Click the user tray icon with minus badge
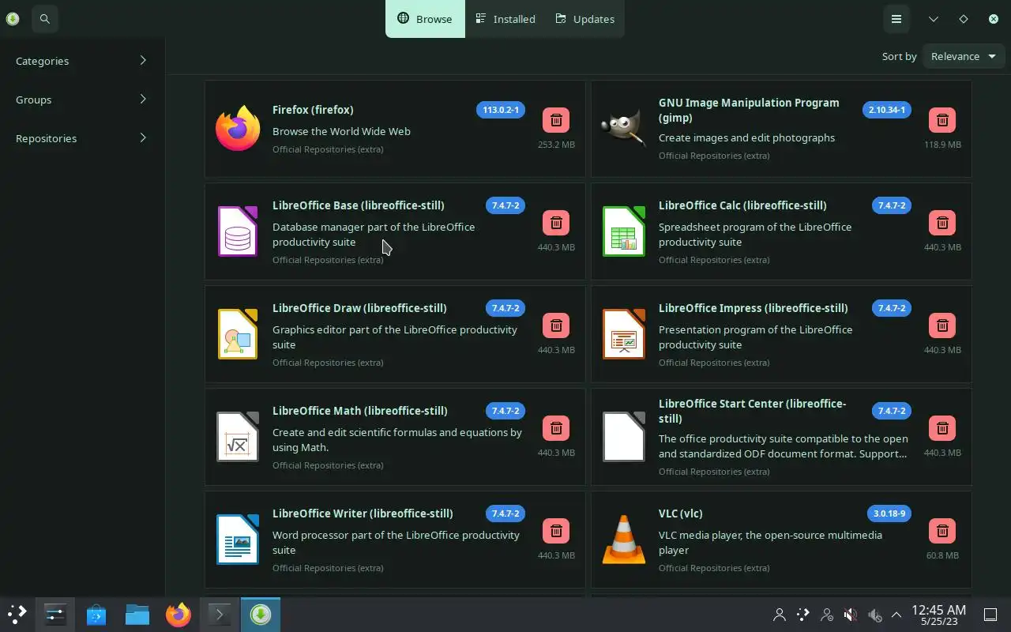Image resolution: width=1011 pixels, height=632 pixels. coord(827,615)
